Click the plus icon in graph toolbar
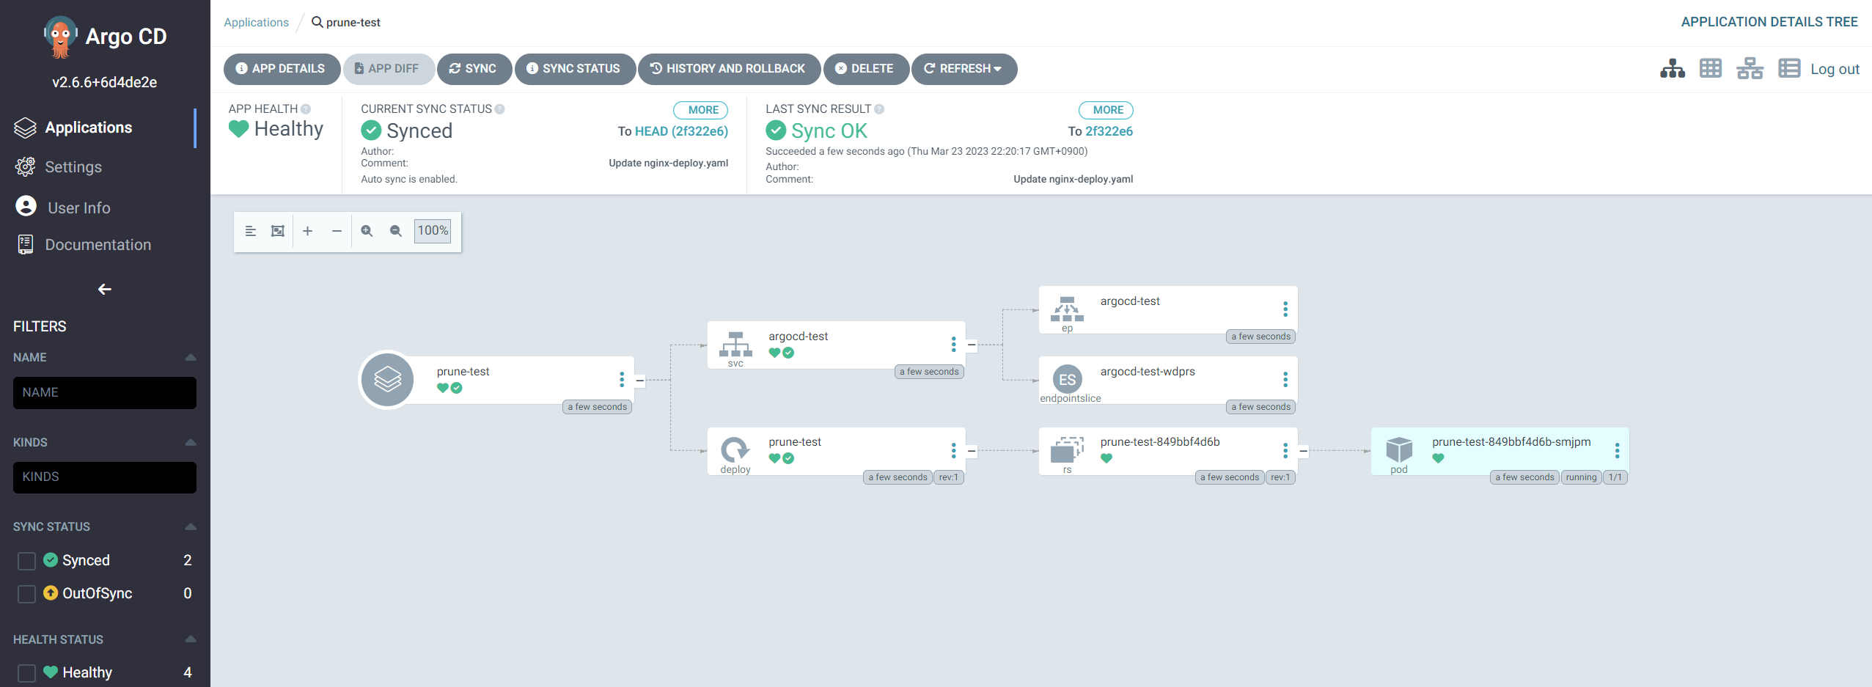Image resolution: width=1872 pixels, height=687 pixels. pos(307,231)
